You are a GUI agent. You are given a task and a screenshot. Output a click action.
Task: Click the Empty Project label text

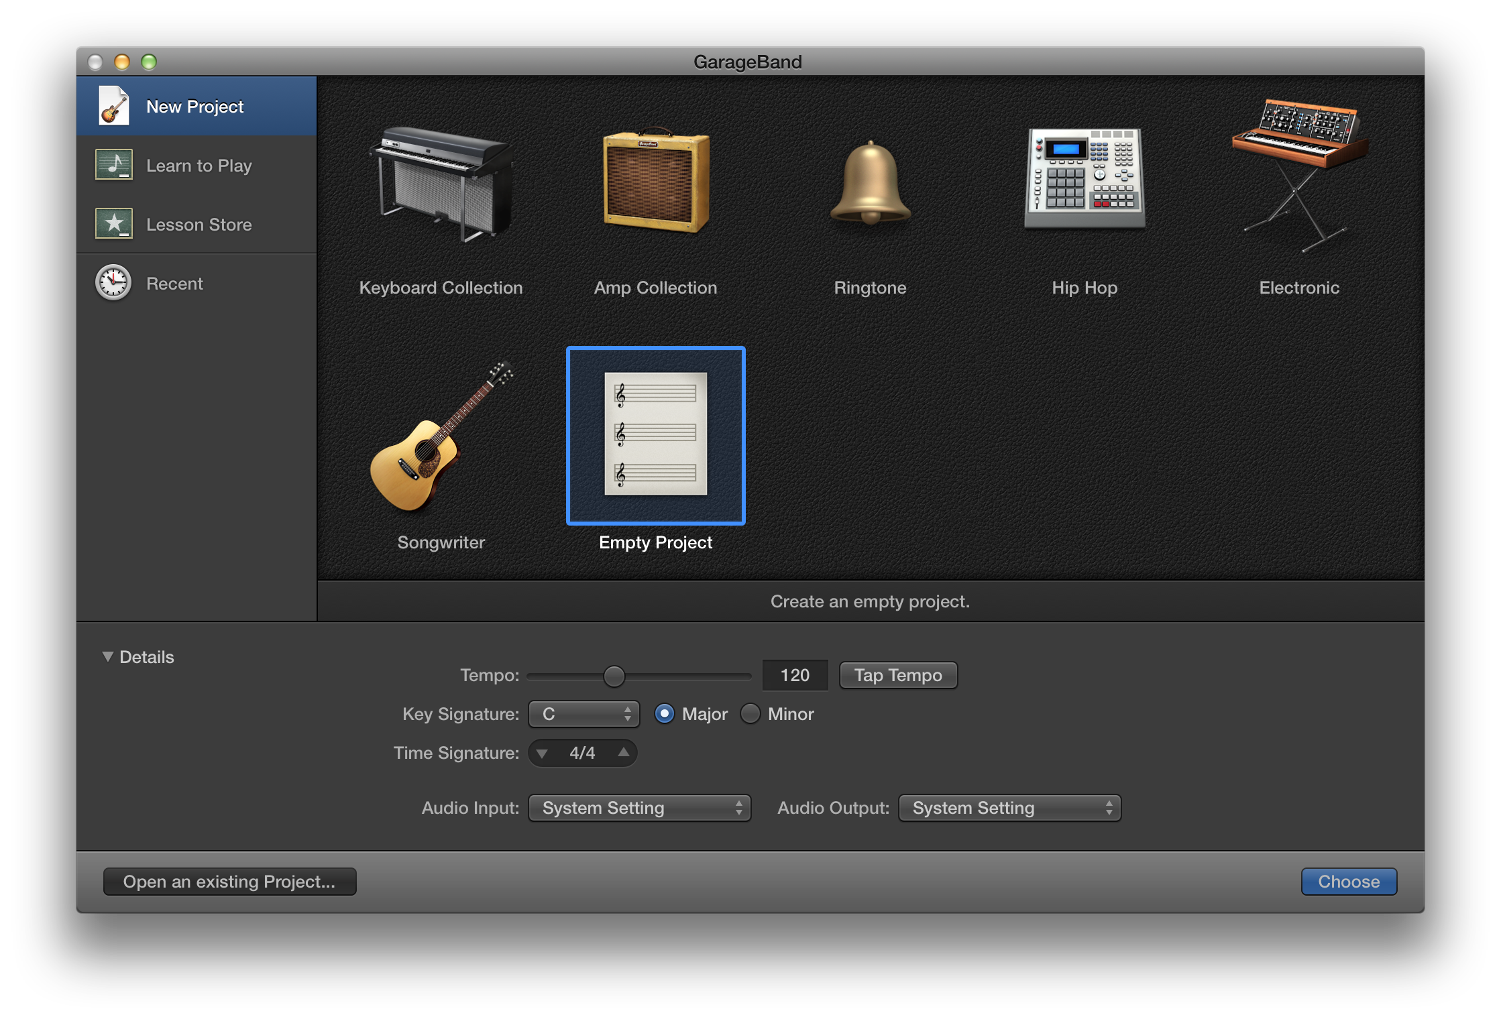(x=655, y=542)
